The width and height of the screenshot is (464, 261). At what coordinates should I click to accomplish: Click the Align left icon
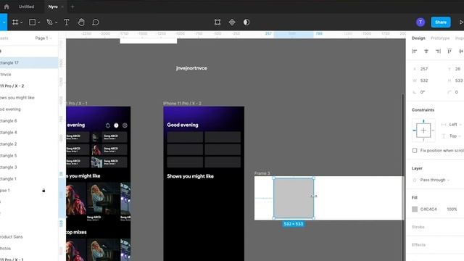point(414,51)
